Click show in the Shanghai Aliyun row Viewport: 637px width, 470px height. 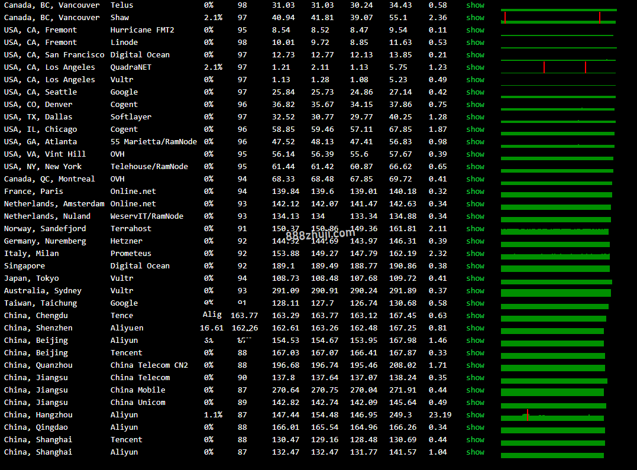[x=475, y=452]
